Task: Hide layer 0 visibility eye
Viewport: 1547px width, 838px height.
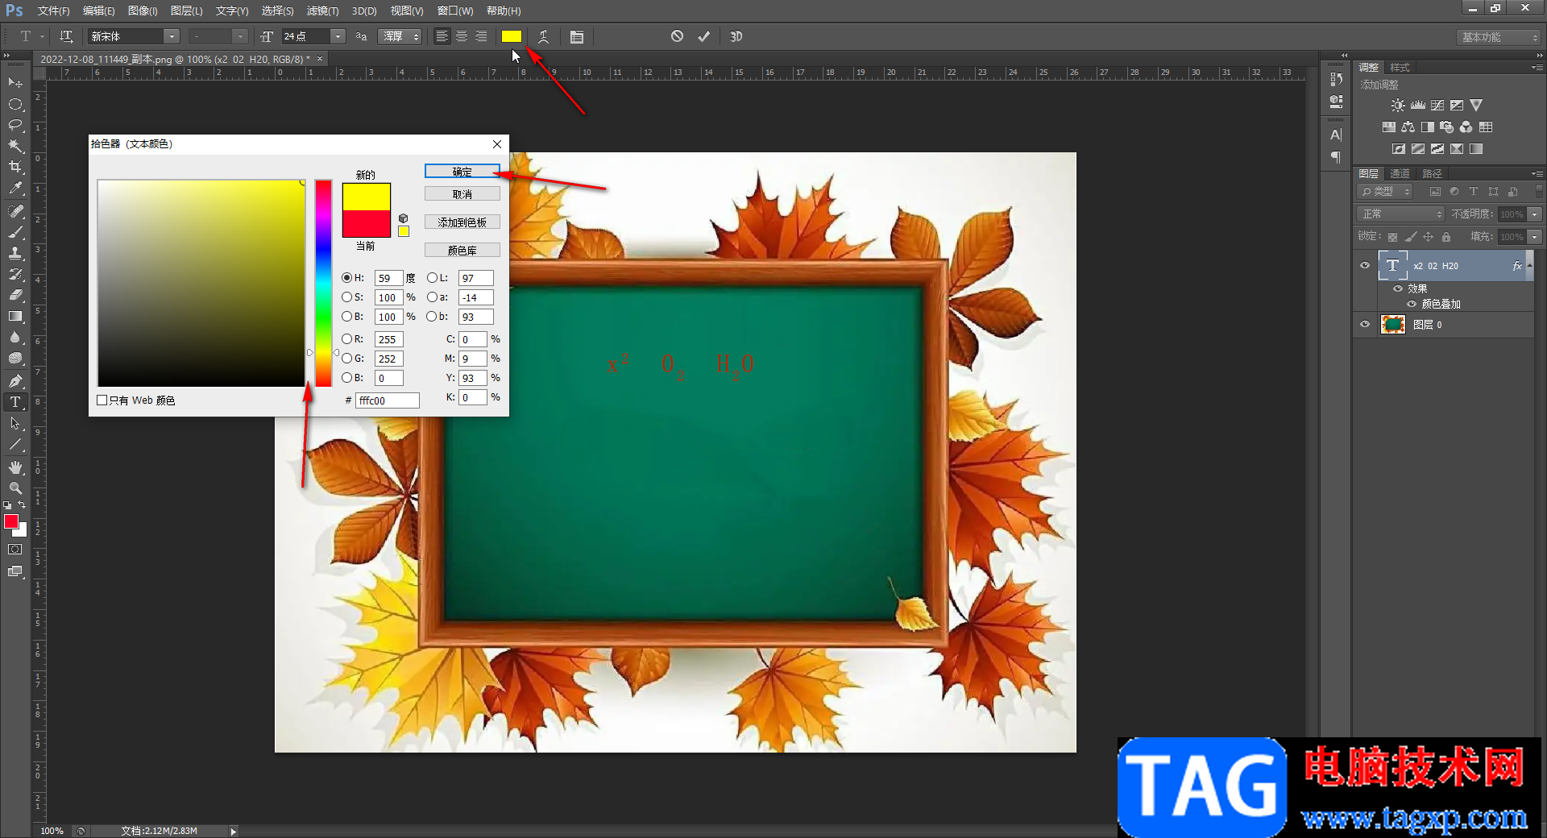Action: tap(1365, 325)
